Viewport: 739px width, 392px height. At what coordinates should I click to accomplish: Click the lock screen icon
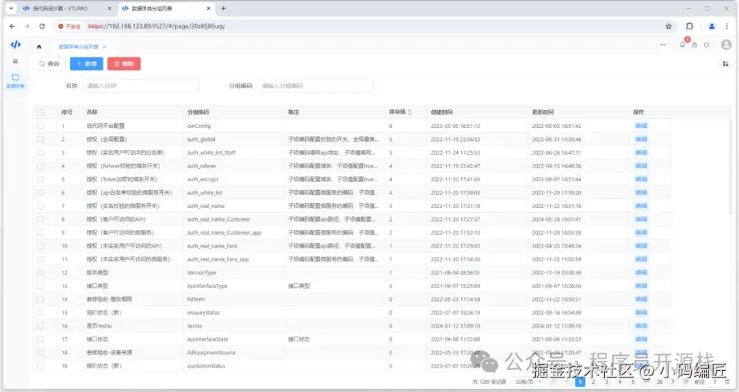click(695, 44)
